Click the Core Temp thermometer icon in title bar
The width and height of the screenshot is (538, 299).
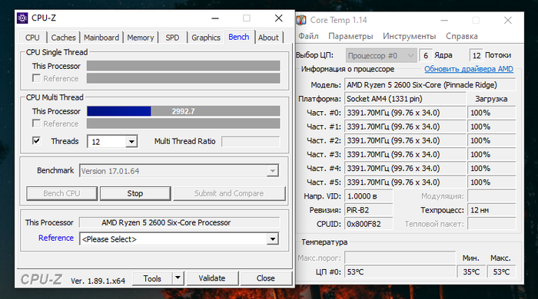pos(301,20)
